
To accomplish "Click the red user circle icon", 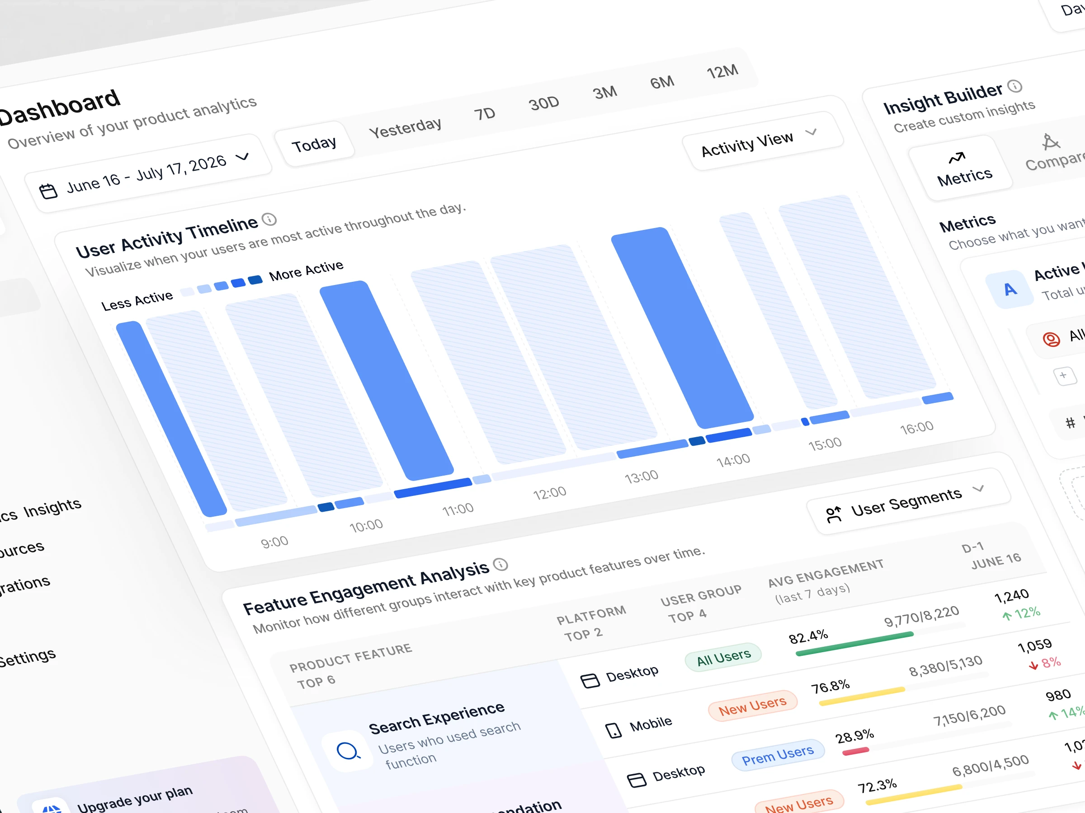I will [x=1051, y=339].
